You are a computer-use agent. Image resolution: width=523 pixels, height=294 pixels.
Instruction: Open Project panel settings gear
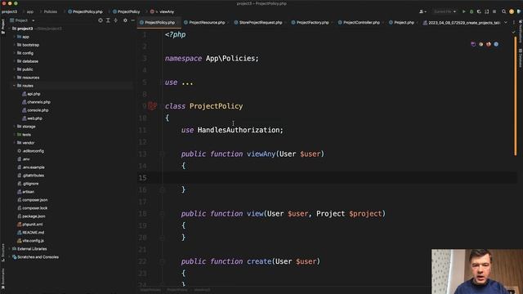[x=125, y=20]
